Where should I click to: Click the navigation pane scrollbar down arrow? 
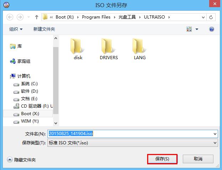pyautogui.click(x=56, y=123)
